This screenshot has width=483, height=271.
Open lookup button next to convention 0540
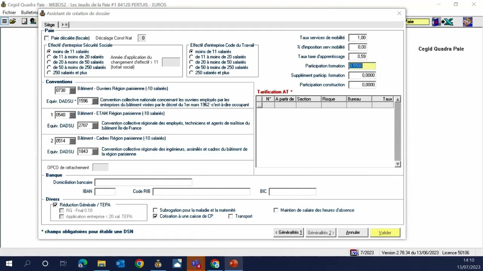pos(72,115)
